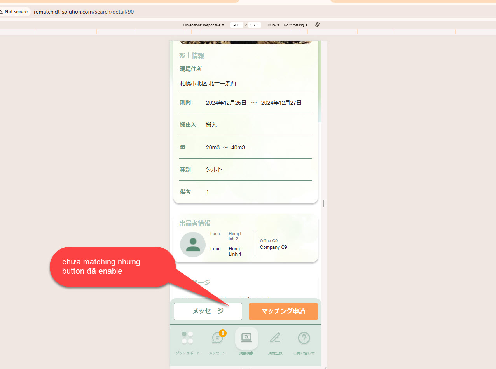496x369 pixels.
Task: Click the Not secure warning icon
Action: tap(2, 12)
